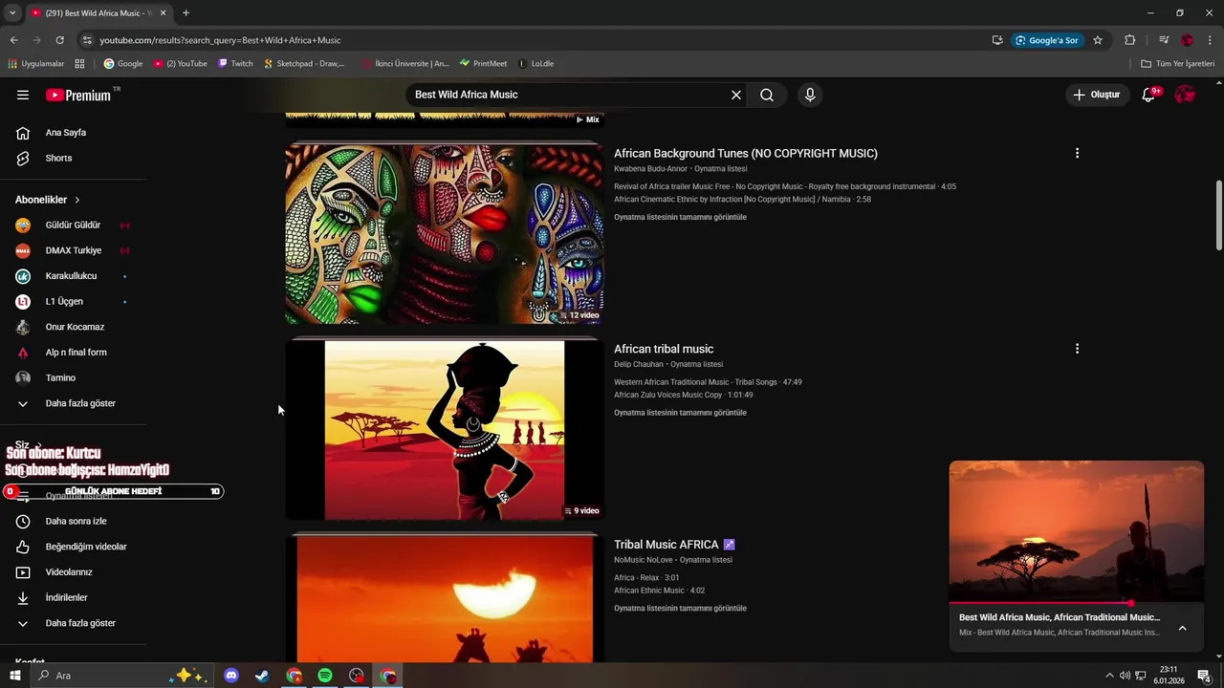
Task: View full African Background Tunes playlist link
Action: tap(680, 217)
